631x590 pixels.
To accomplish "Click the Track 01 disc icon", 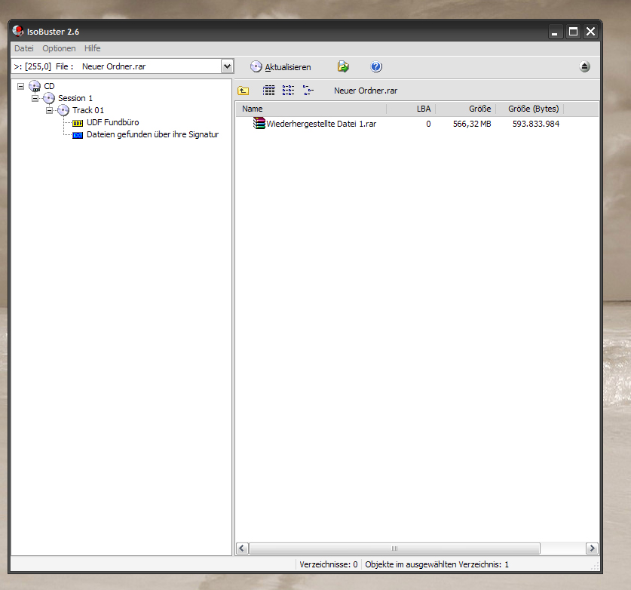I will point(63,110).
